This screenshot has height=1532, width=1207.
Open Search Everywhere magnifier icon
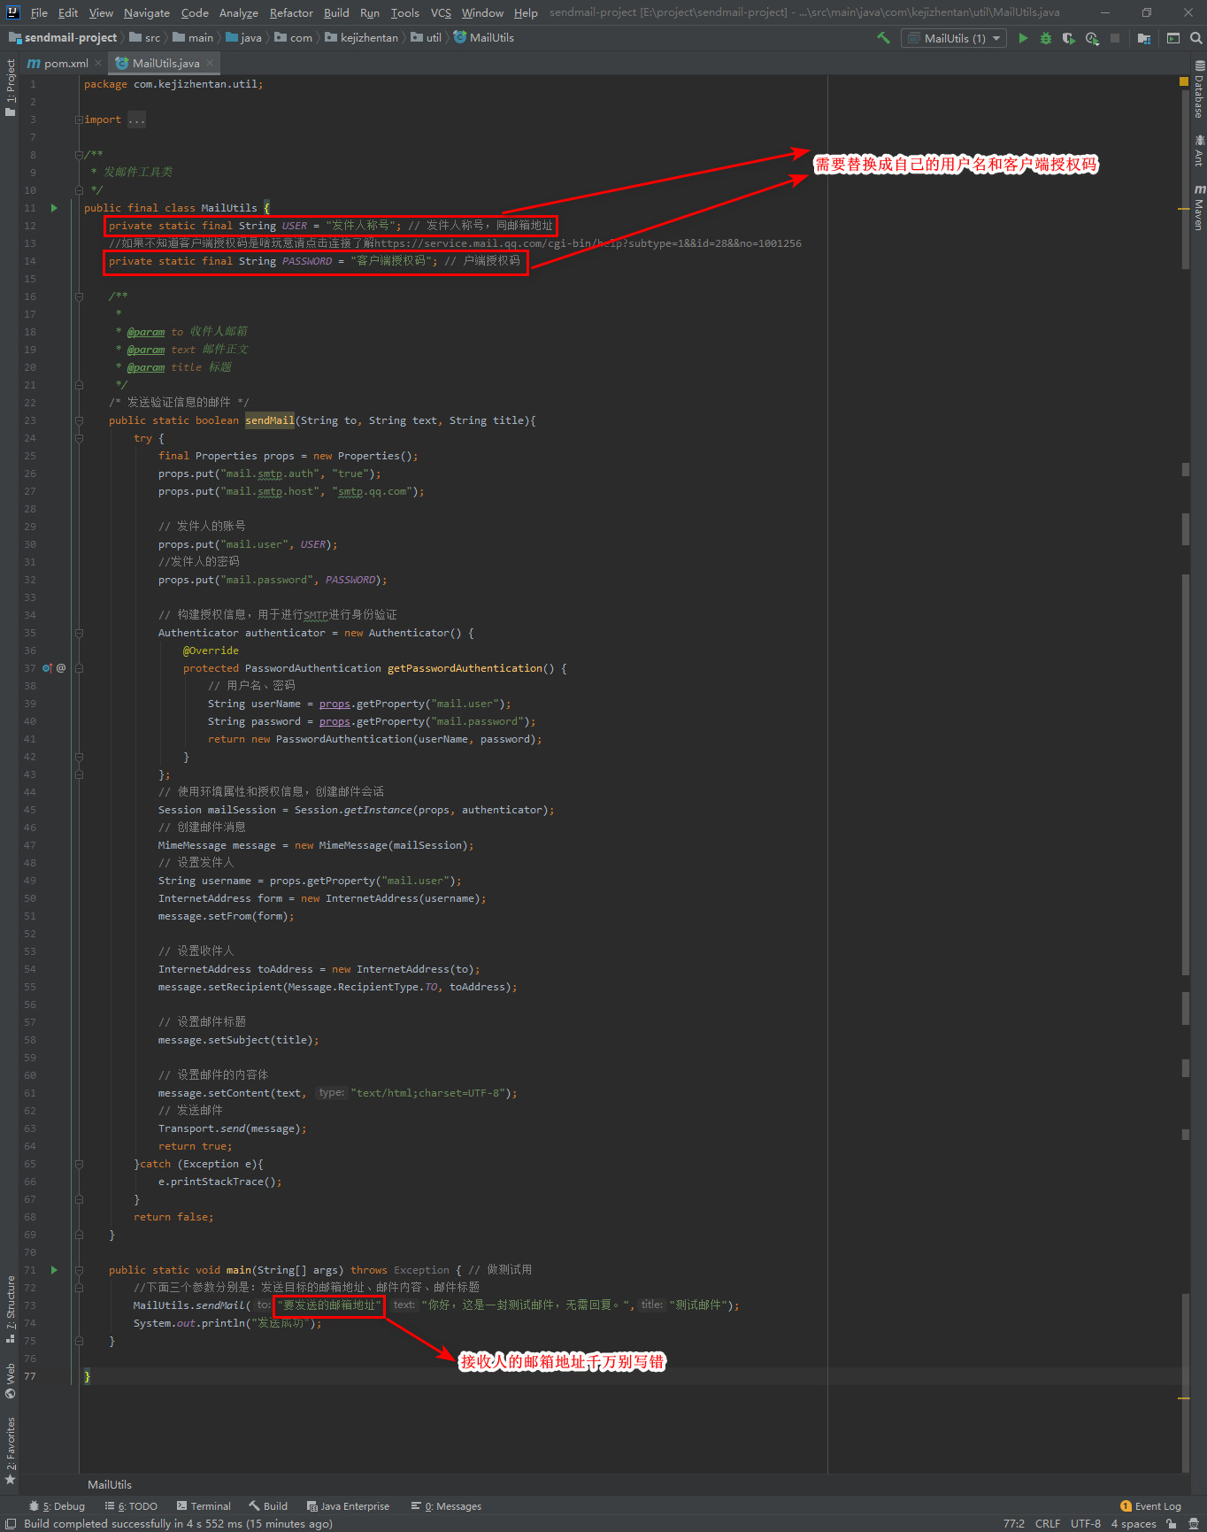click(1195, 38)
